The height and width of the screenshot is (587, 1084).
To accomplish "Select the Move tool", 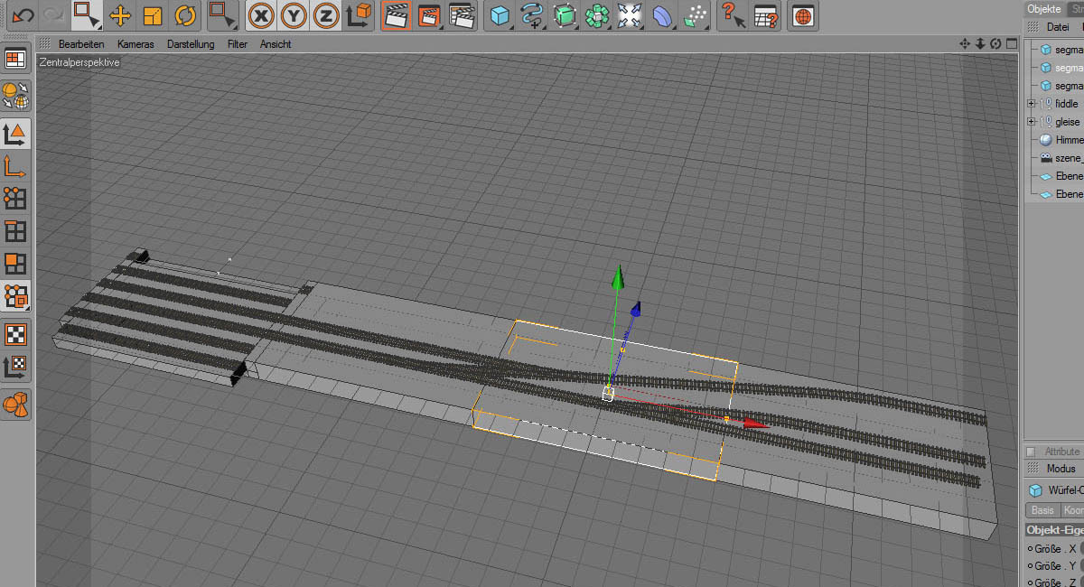I will pyautogui.click(x=120, y=15).
